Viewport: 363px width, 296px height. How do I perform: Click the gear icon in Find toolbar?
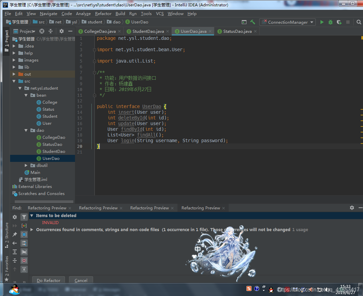click(15, 217)
